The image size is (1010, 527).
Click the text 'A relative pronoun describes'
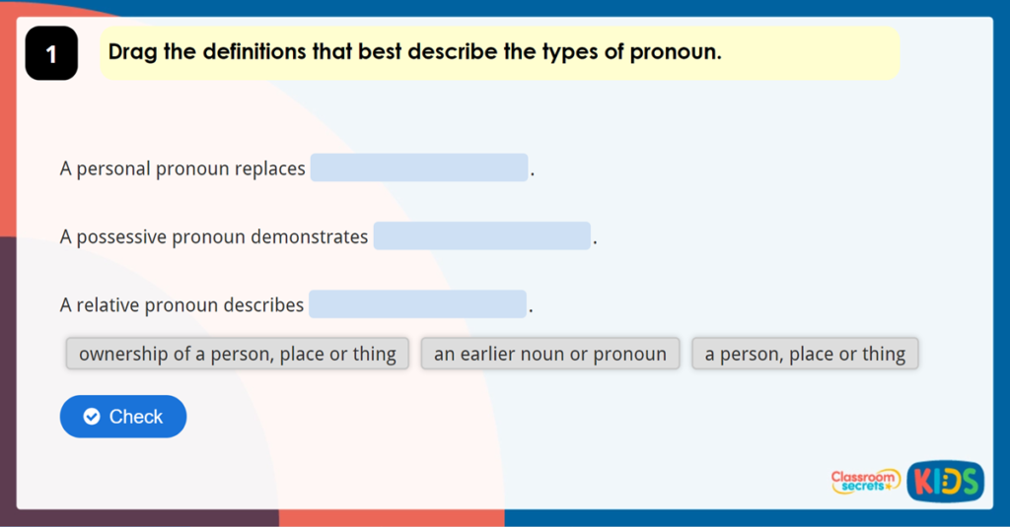(181, 305)
